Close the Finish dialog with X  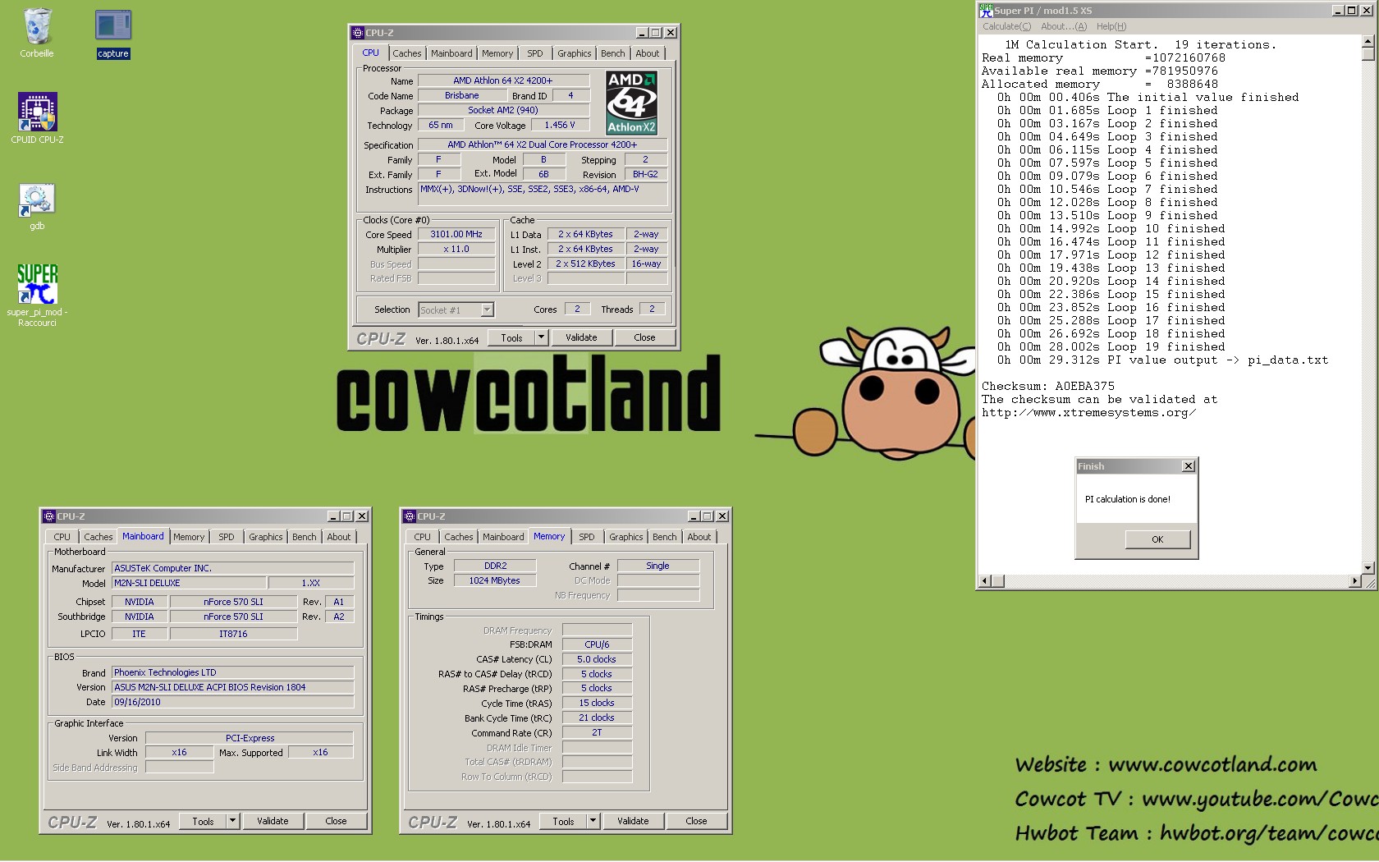[1188, 465]
